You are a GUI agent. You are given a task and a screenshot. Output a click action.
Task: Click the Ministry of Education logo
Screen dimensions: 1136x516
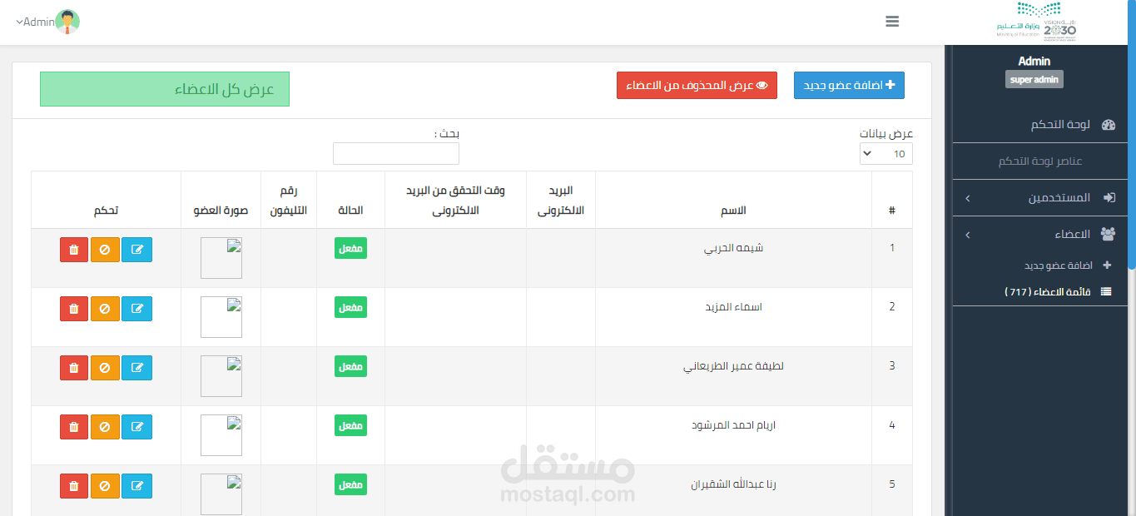(1037, 22)
